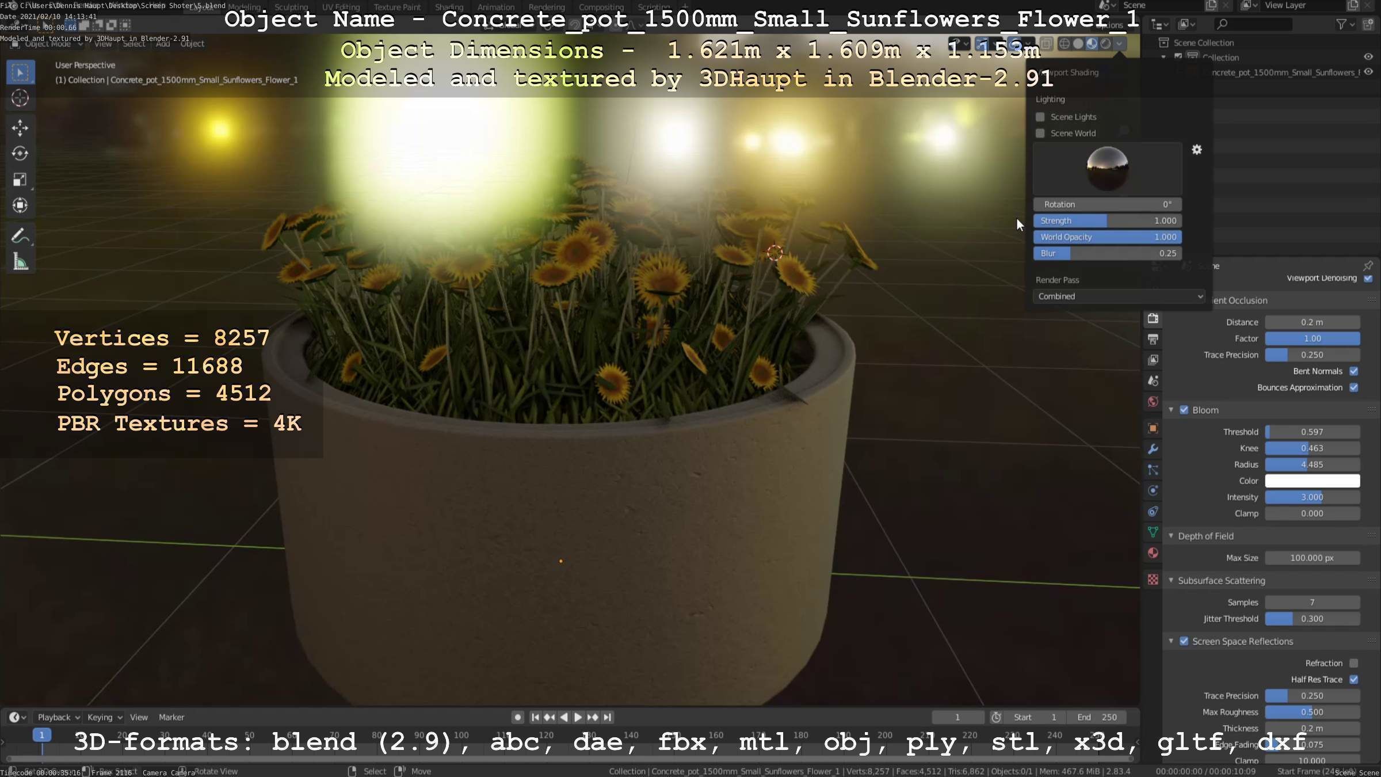Viewport: 1381px width, 777px height.
Task: Toggle Bent Normals checkbox
Action: [x=1354, y=371]
